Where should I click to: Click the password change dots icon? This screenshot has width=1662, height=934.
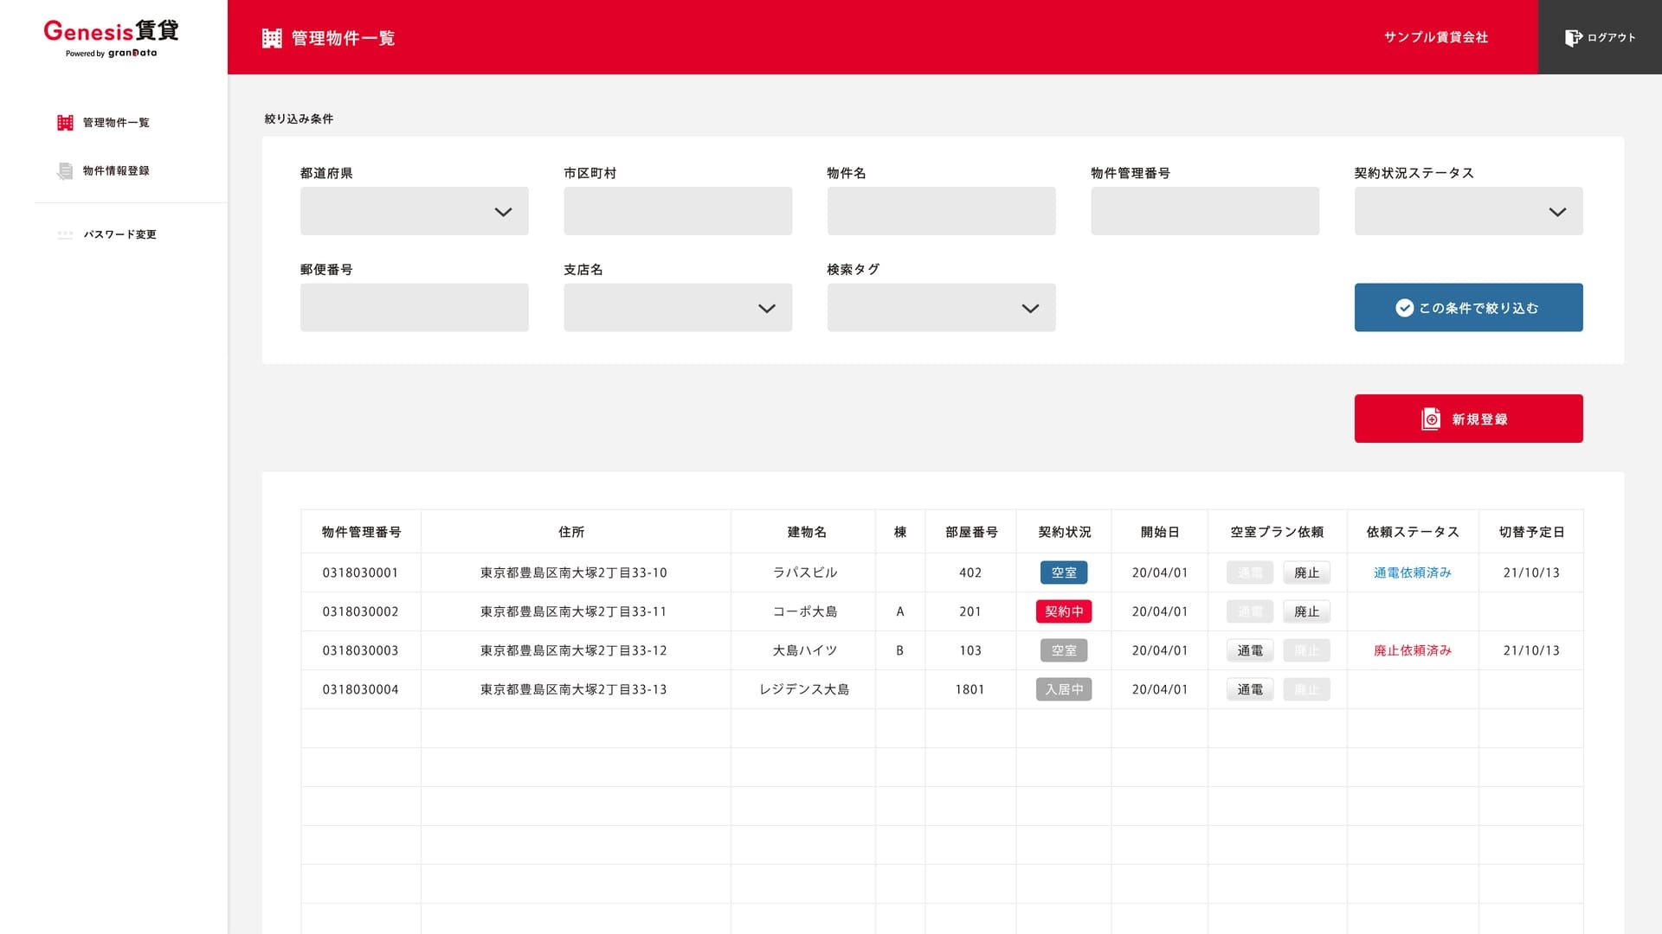coord(65,234)
